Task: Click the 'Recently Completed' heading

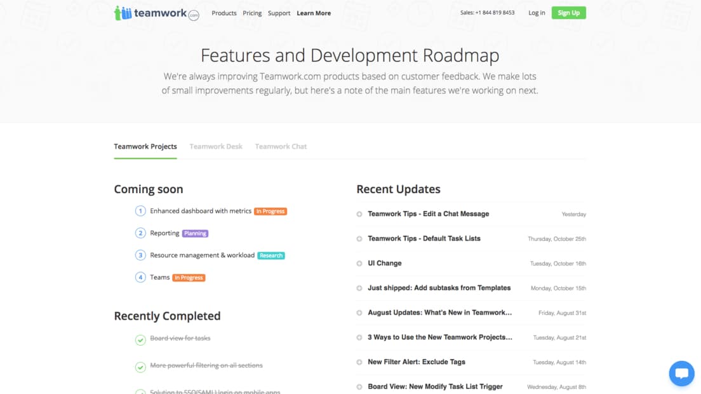Action: pyautogui.click(x=167, y=316)
